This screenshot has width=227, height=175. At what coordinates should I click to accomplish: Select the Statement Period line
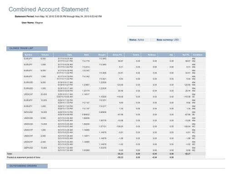tap(58, 16)
